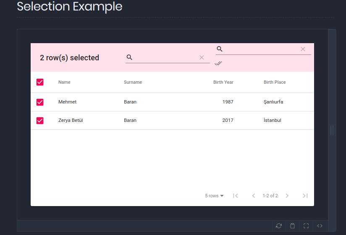This screenshot has height=235, width=346.
Task: Uncheck the select-all header checkbox
Action: point(40,82)
